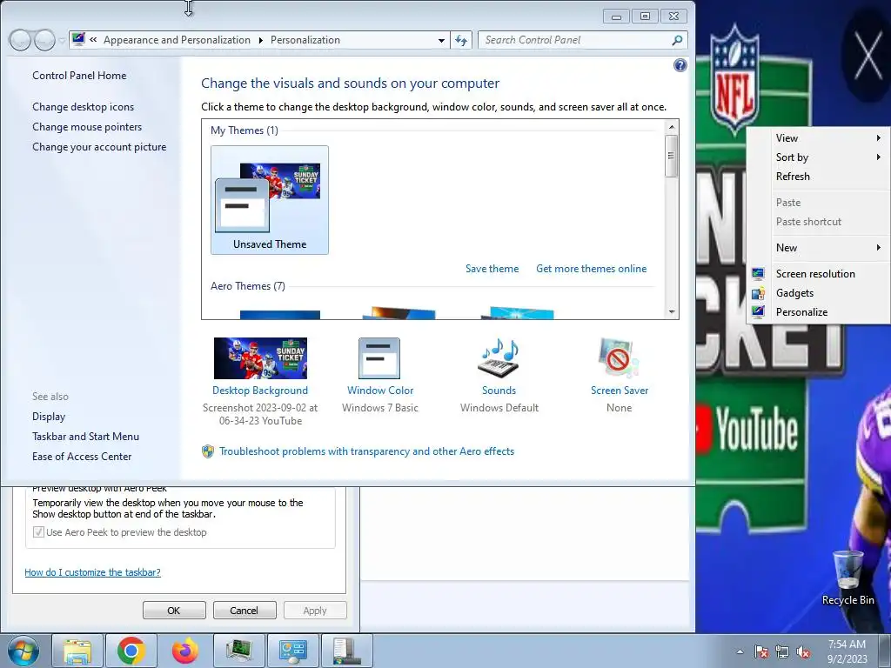Click the Personalization breadcrumb
The width and height of the screenshot is (891, 668).
point(305,40)
